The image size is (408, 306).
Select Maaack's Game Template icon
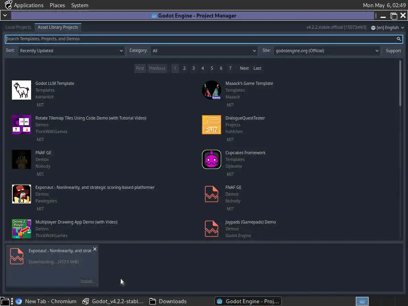[x=211, y=90]
